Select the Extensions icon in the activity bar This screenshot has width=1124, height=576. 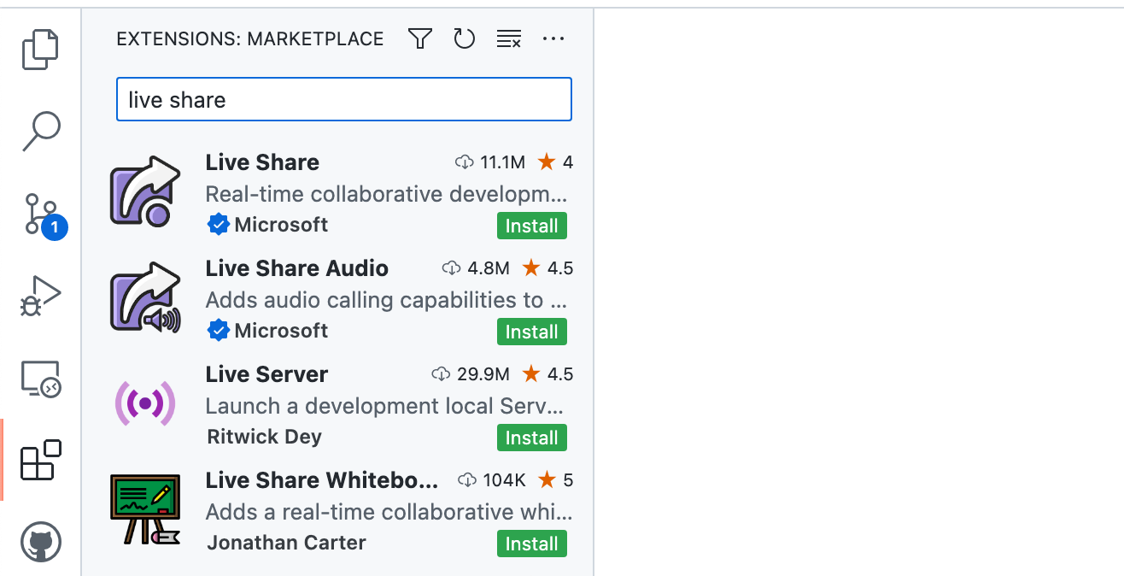pyautogui.click(x=40, y=459)
